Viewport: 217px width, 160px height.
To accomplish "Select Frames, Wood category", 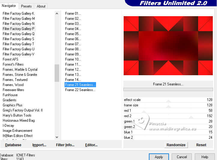I will tap(13, 85).
